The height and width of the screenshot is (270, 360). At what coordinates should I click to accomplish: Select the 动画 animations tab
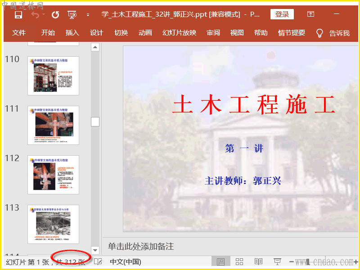(145, 33)
